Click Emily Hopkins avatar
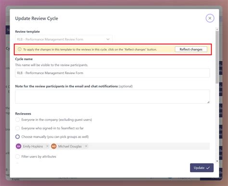 (19, 146)
